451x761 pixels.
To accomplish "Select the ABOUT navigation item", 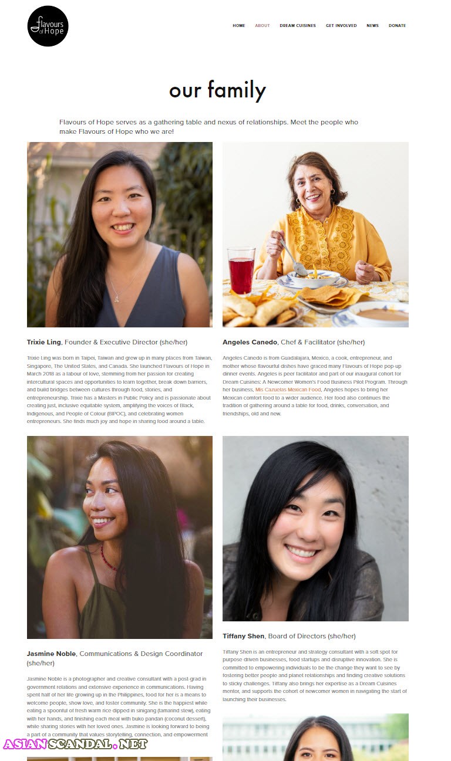I will (262, 26).
